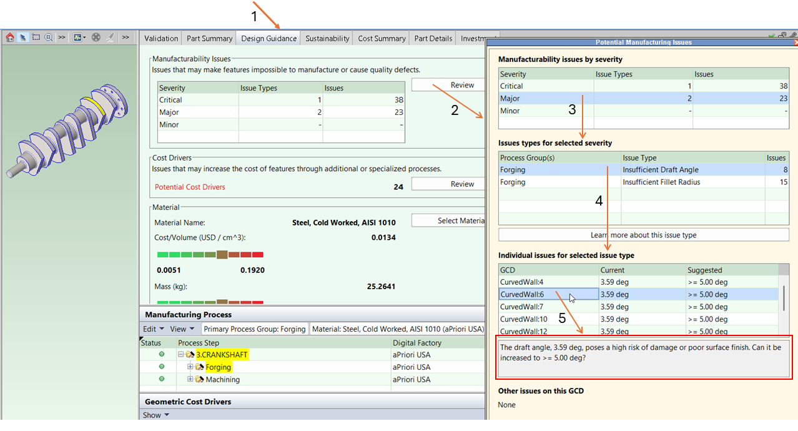Click the Home view icon
The image size is (798, 431).
(10, 37)
